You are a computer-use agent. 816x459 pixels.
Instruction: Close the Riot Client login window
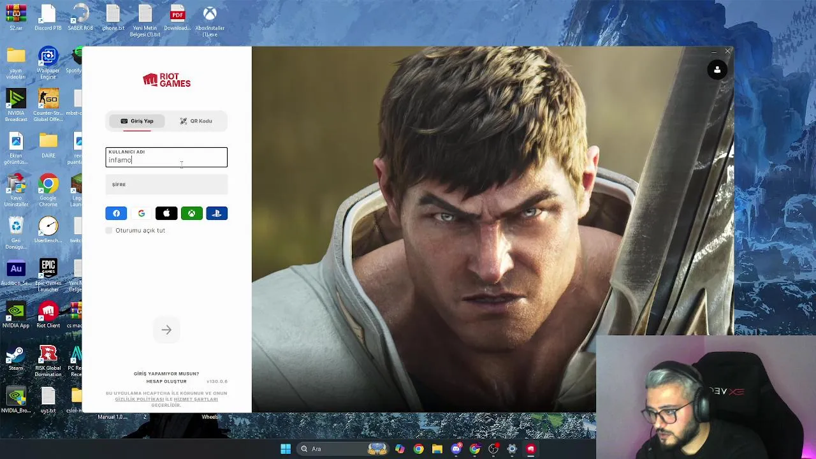(727, 51)
